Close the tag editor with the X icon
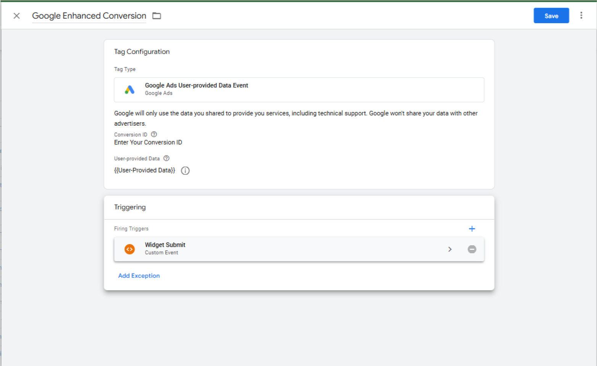597x366 pixels. [16, 16]
